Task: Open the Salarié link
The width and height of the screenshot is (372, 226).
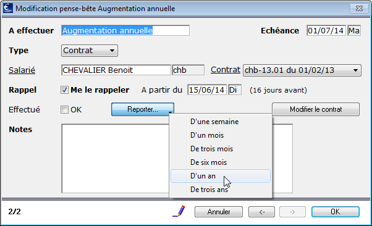Action: click(x=22, y=70)
